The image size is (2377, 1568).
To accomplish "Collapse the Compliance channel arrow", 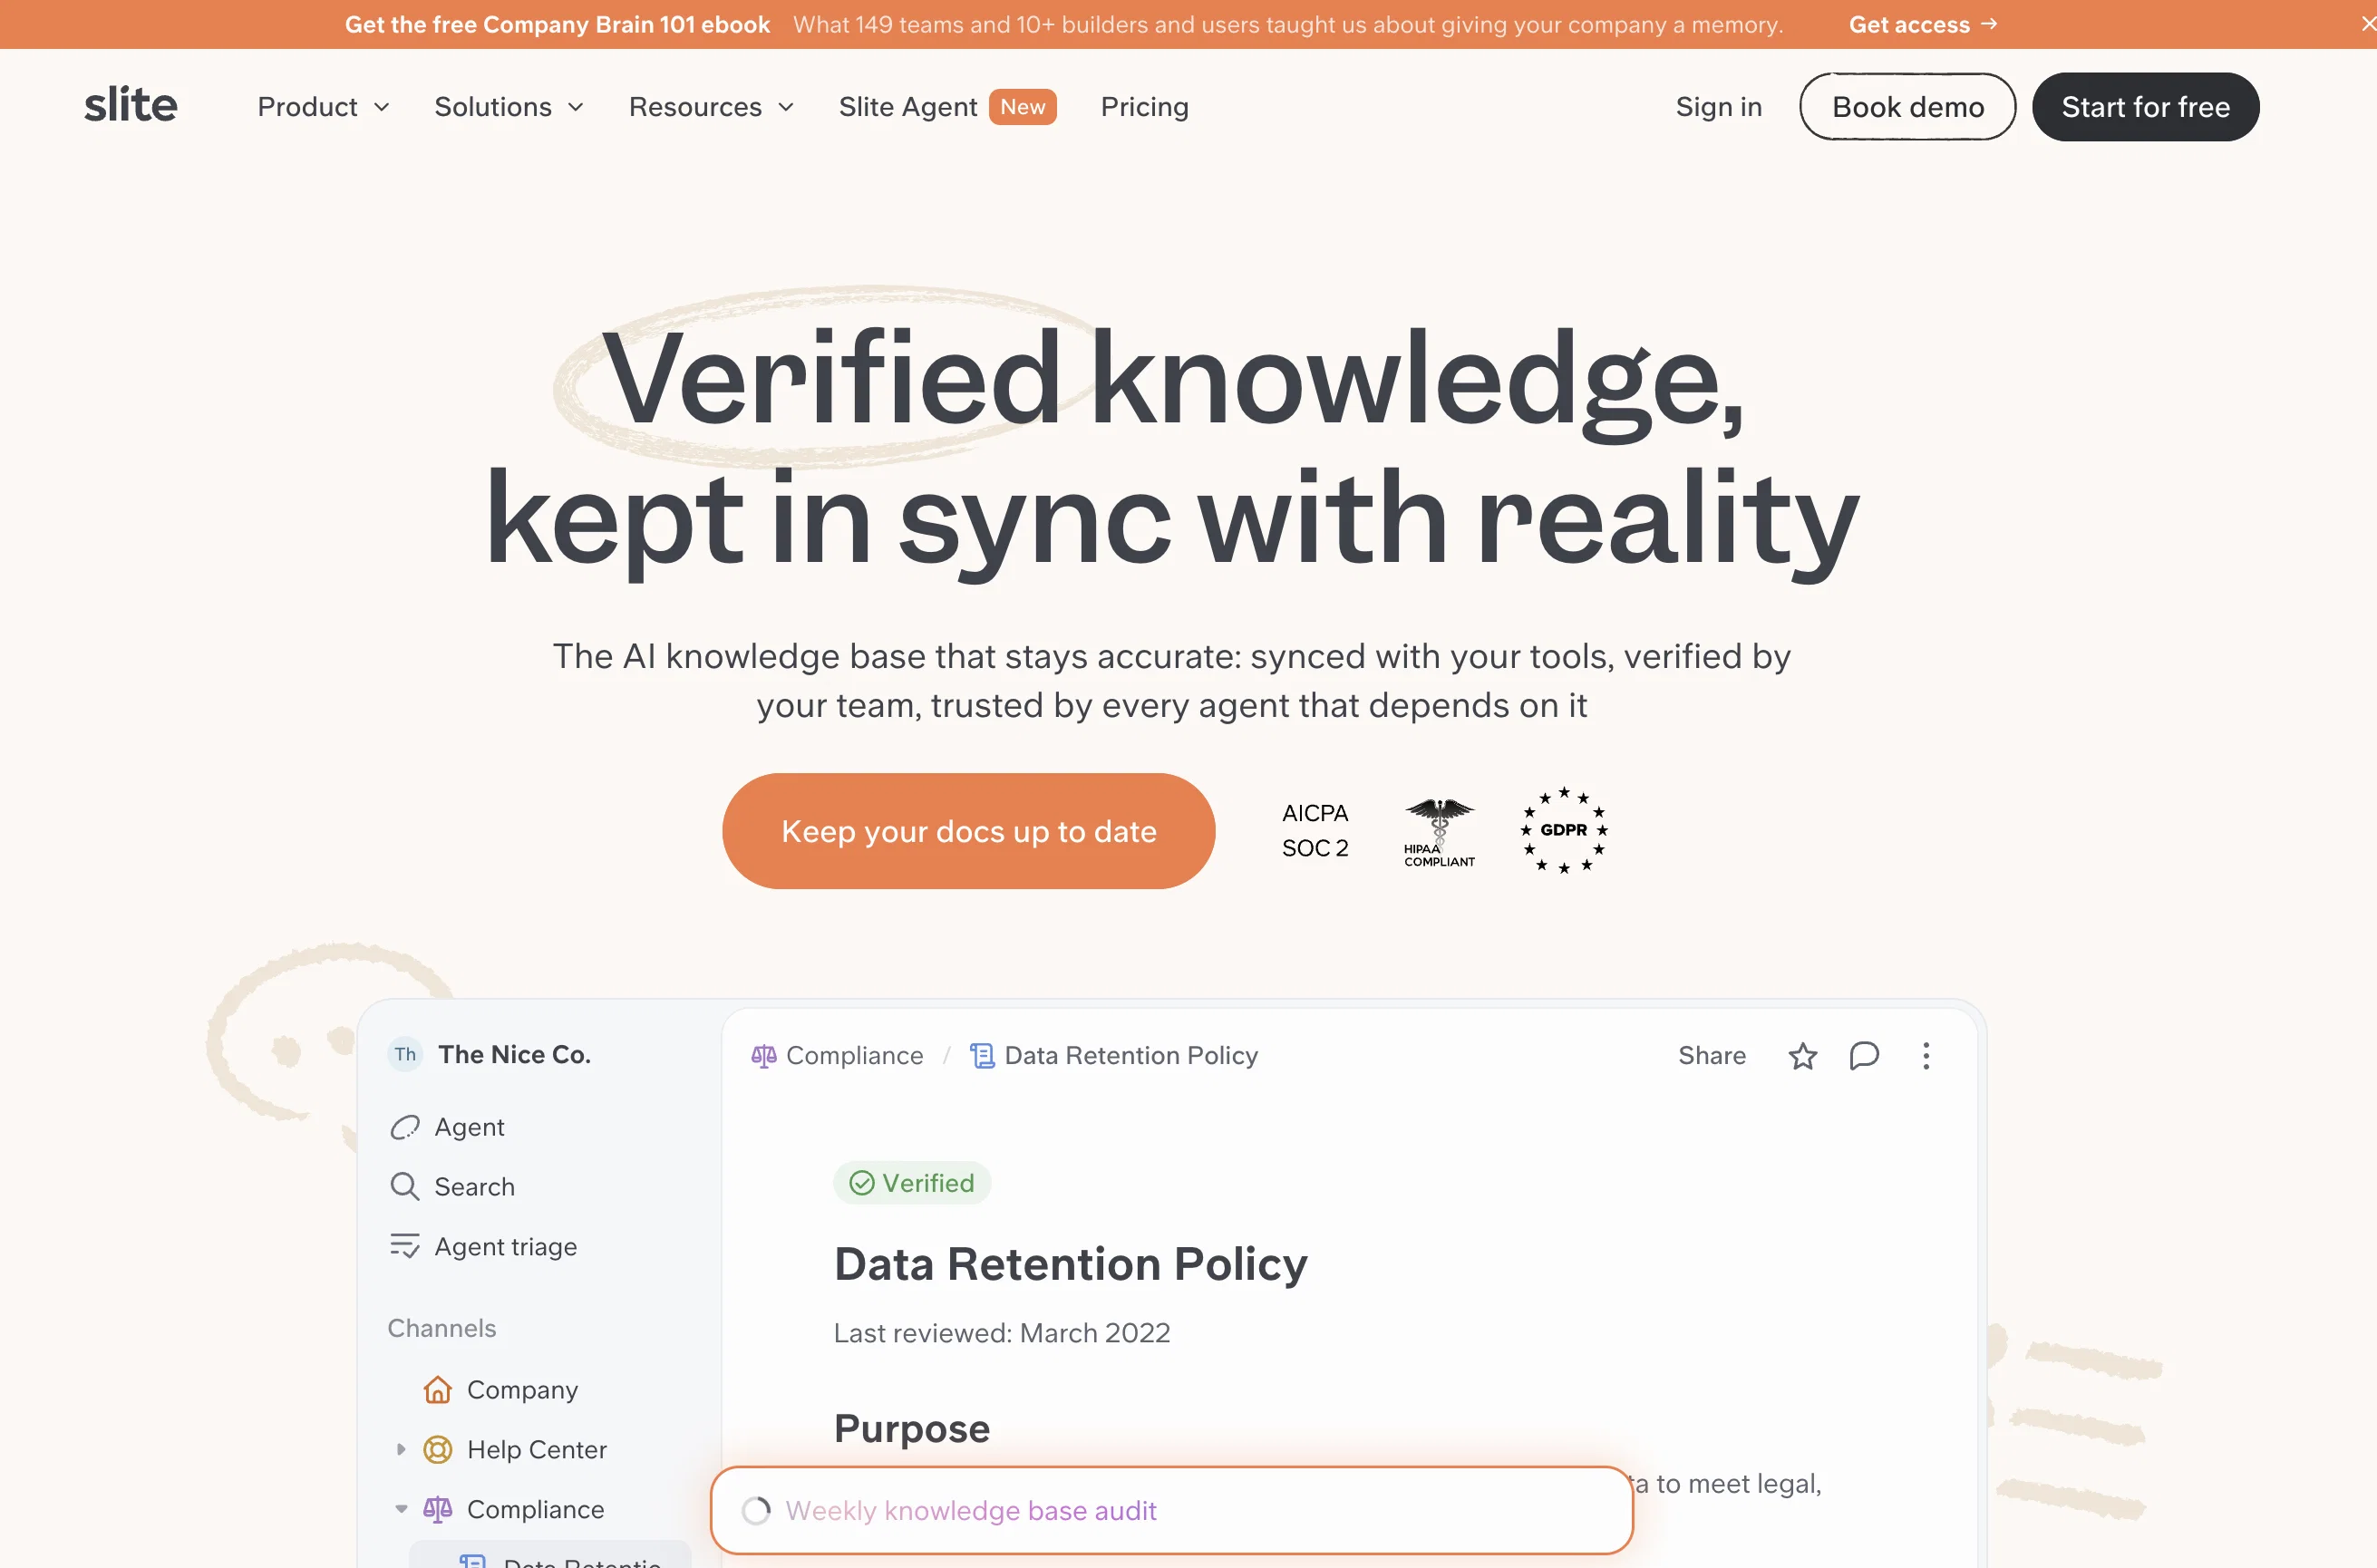I will (401, 1509).
